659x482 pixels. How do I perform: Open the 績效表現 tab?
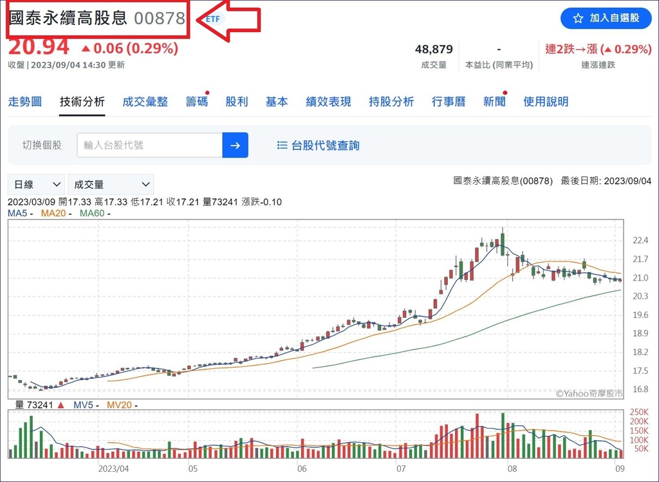328,102
